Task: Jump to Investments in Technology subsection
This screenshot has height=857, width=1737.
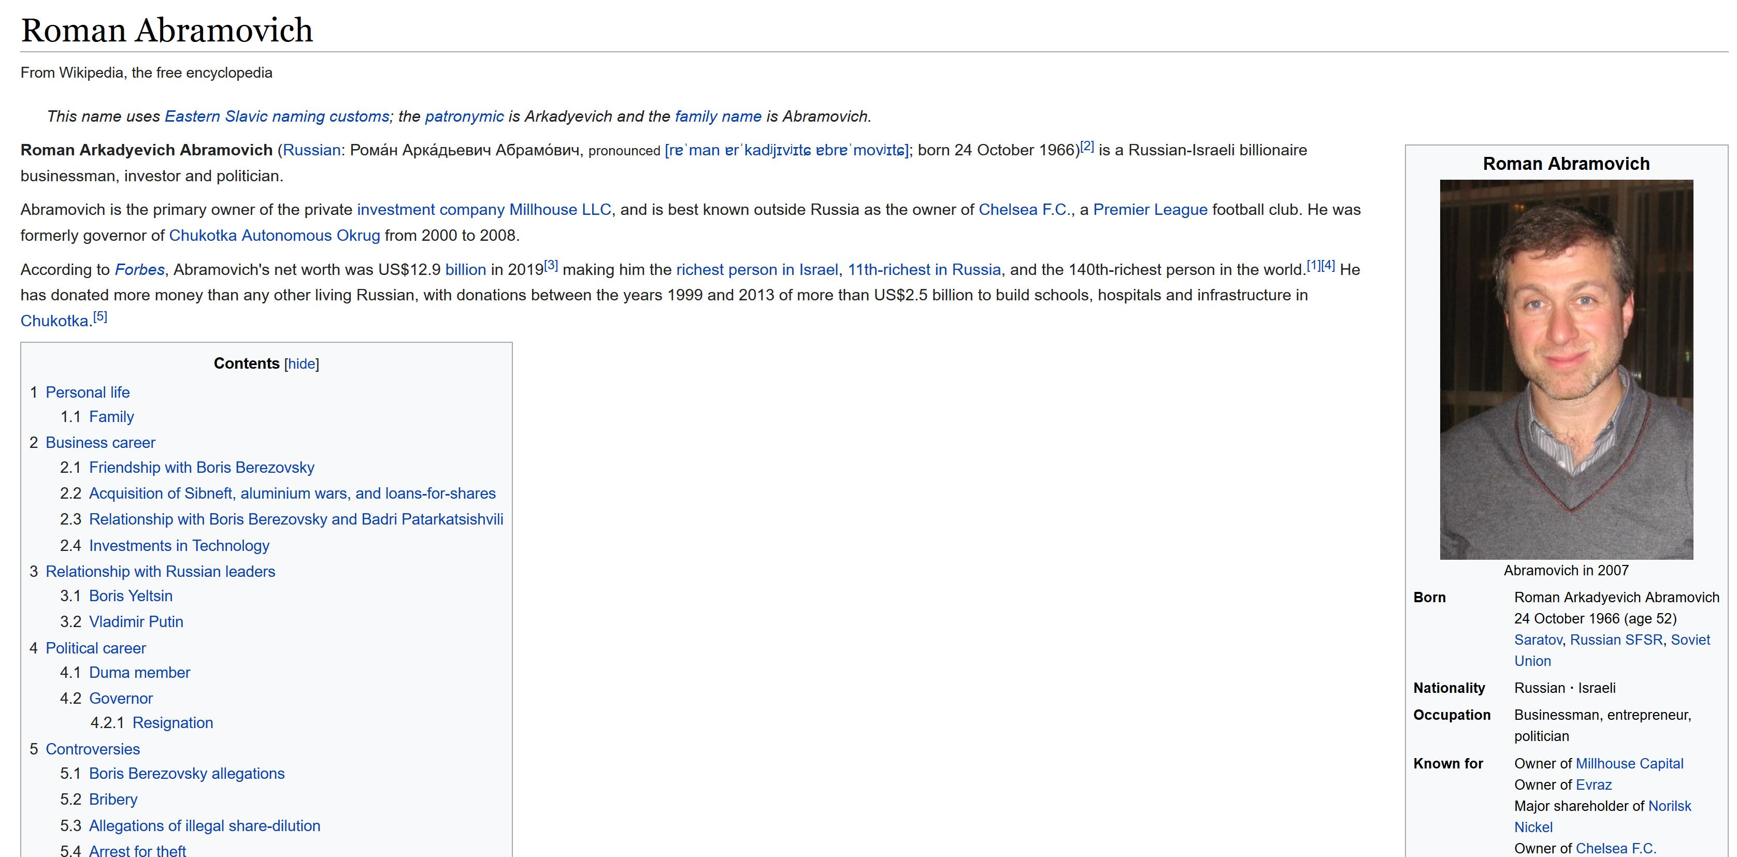Action: click(x=179, y=545)
